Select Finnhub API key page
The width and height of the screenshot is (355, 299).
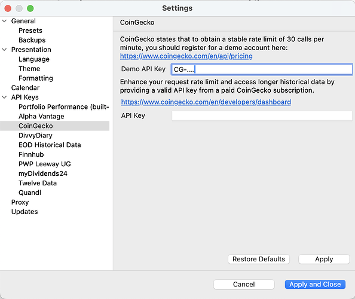31,154
